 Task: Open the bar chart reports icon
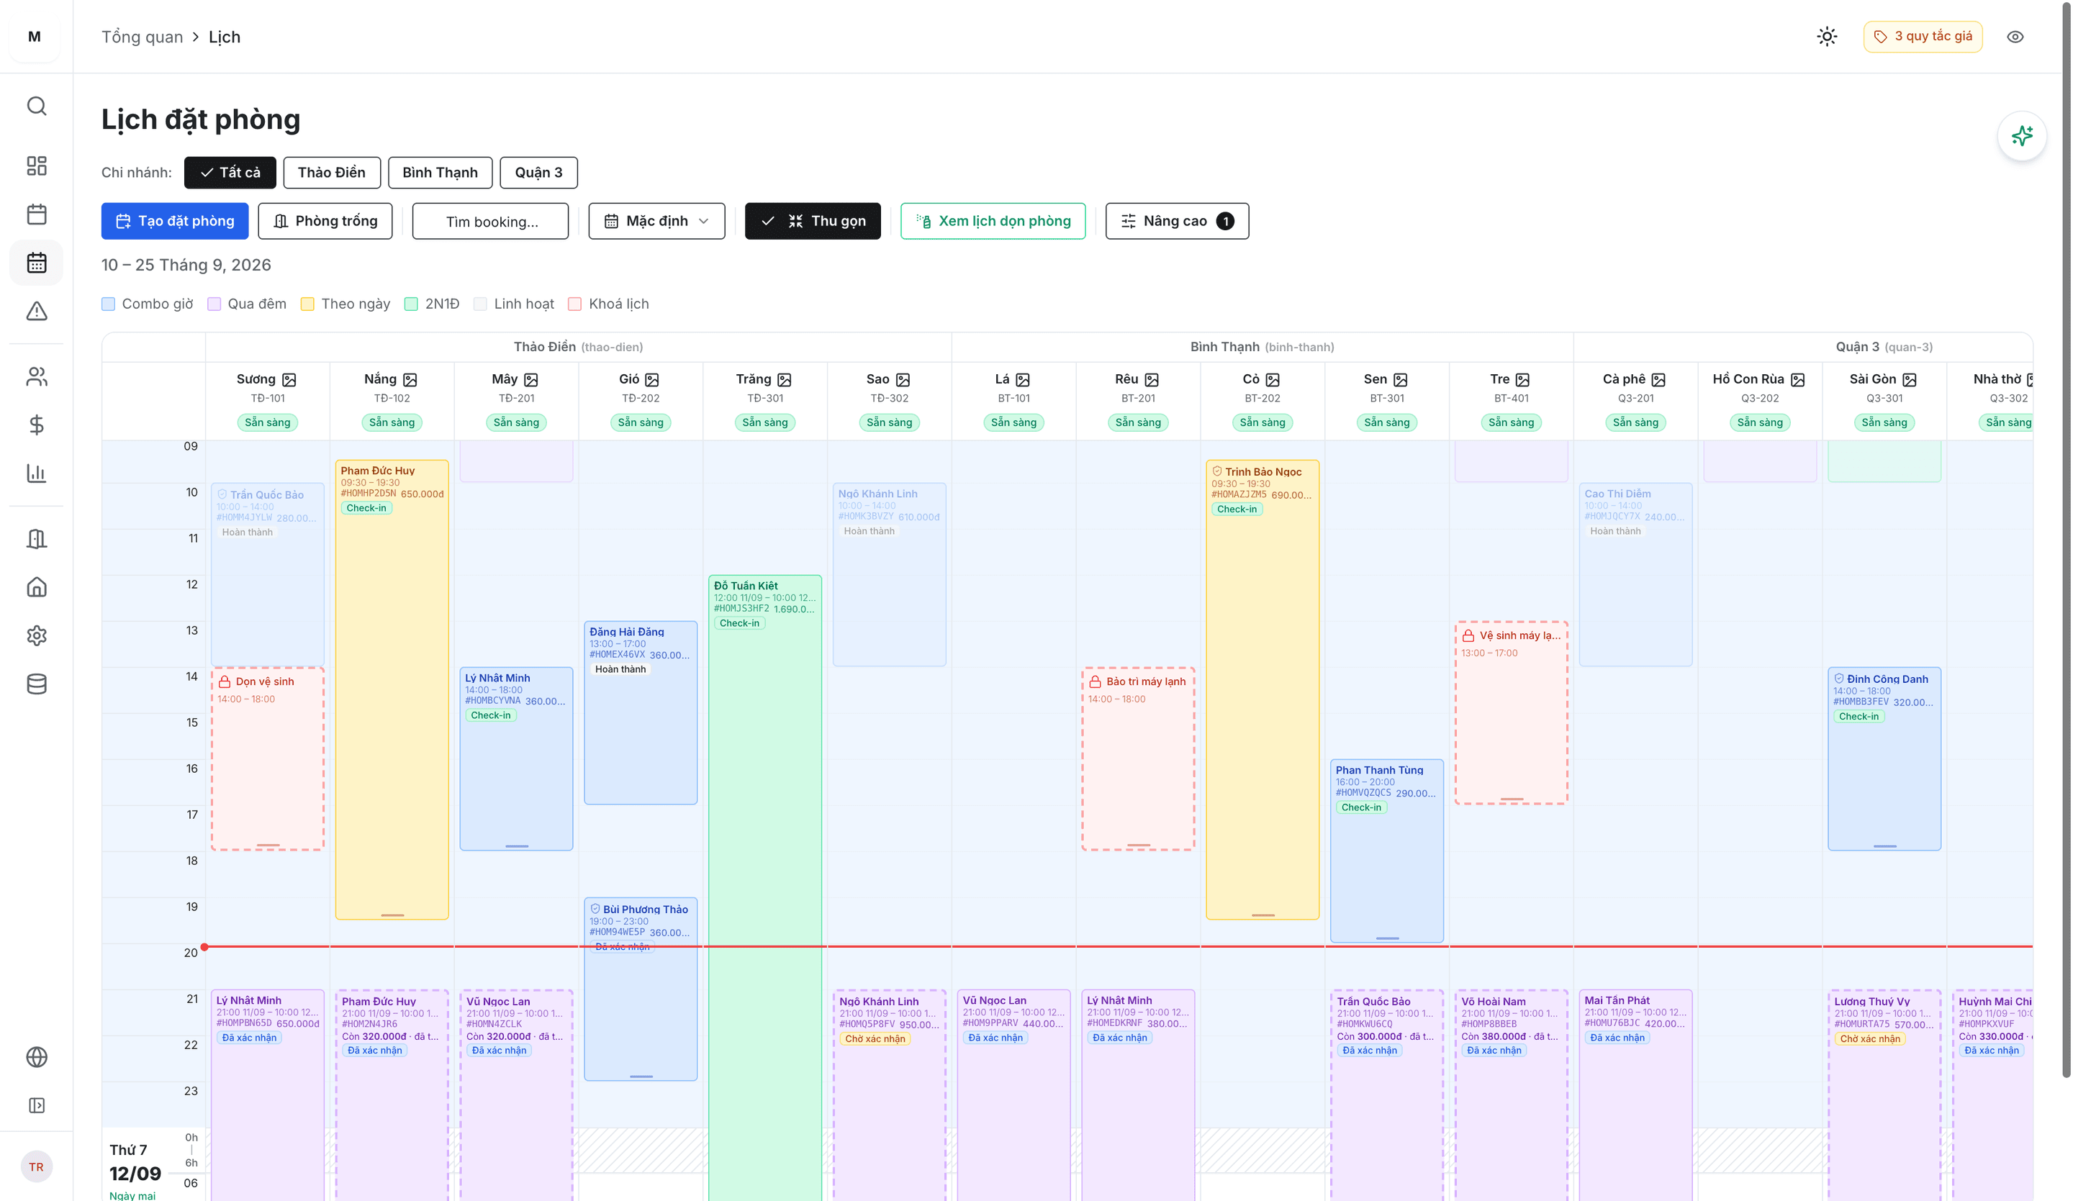tap(36, 473)
